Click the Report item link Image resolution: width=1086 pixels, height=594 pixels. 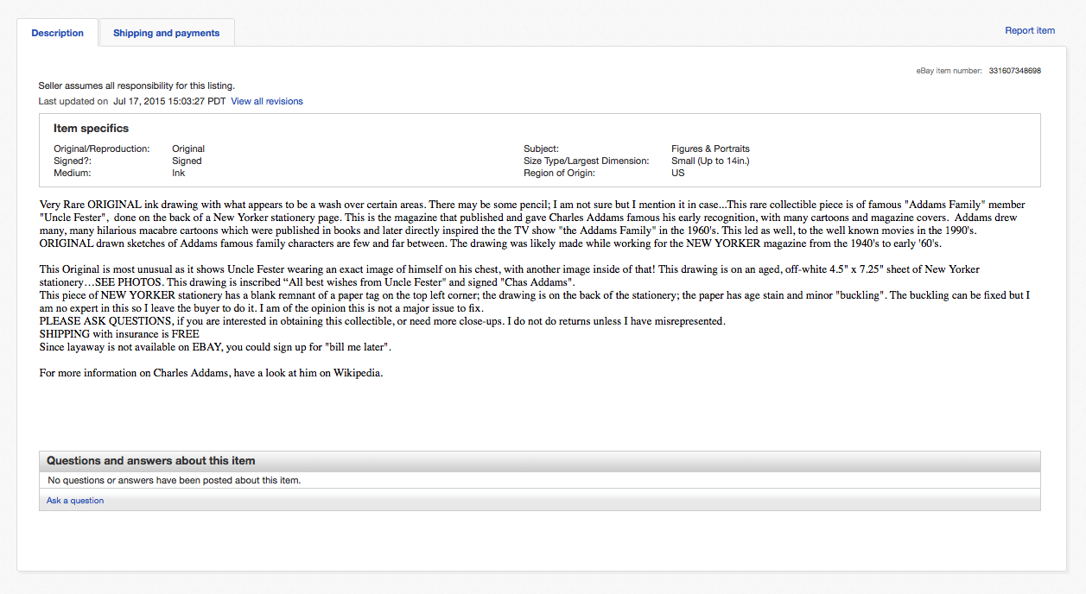point(1030,30)
